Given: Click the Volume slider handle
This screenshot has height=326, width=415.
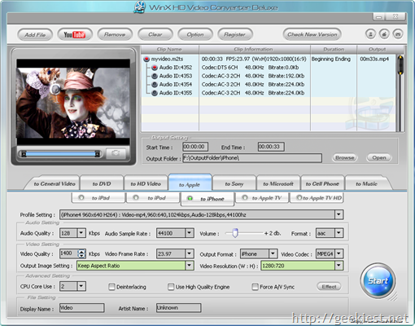Looking at the screenshot, I should 235,233.
